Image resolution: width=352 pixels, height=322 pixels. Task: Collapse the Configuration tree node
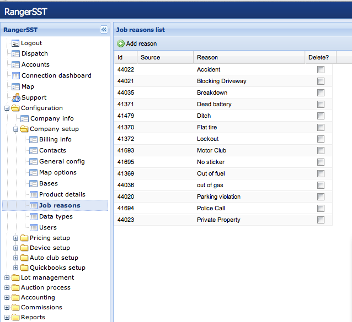(7, 108)
